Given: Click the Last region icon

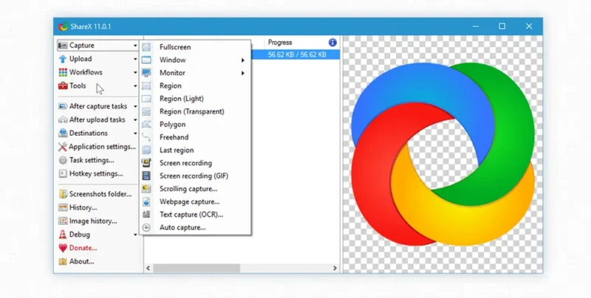Looking at the screenshot, I should pyautogui.click(x=146, y=150).
